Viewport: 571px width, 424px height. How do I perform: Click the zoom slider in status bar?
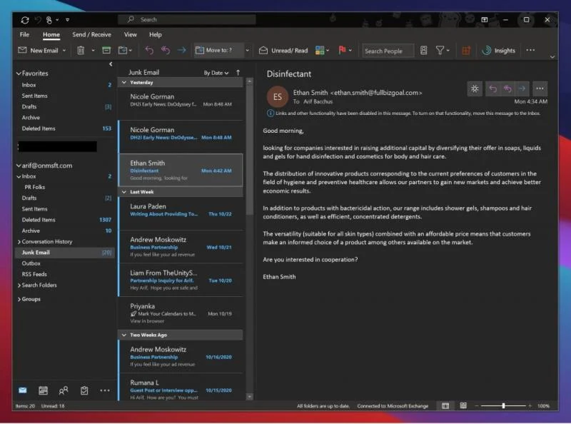pos(503,405)
